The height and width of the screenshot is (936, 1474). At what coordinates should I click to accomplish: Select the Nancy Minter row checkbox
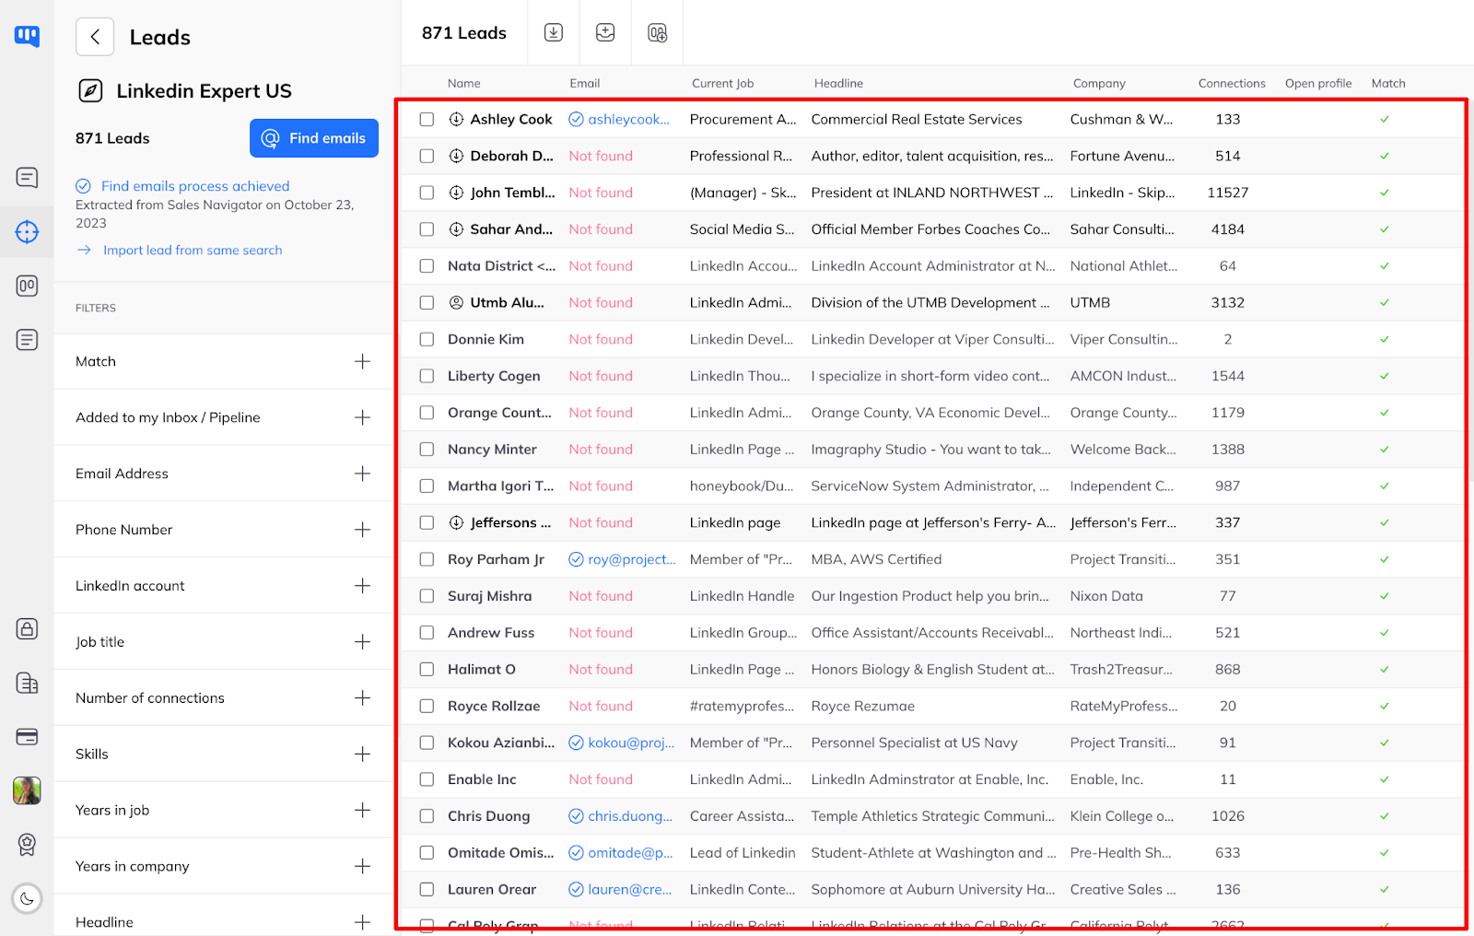pyautogui.click(x=427, y=450)
